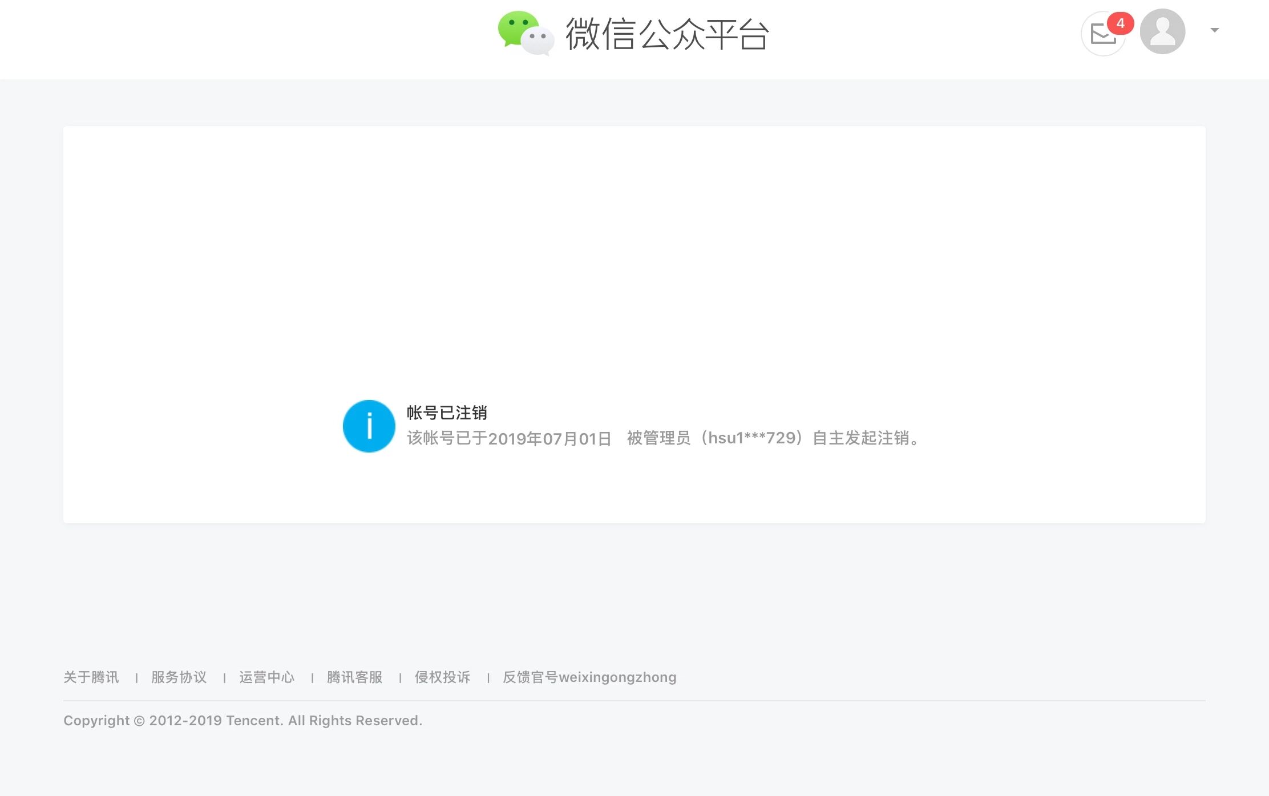Click the WeChat green chat bubbles logo
Viewport: 1269px width, 796px height.
[525, 33]
